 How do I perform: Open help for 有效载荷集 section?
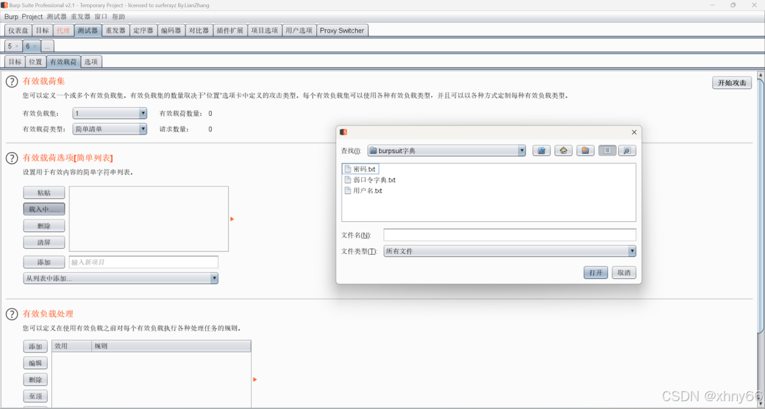point(11,81)
